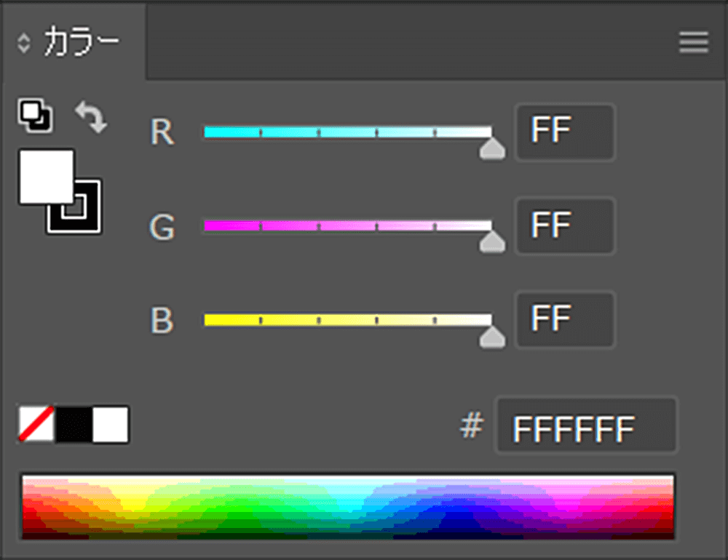Pick a color from the spectrum bar
Viewport: 728px width, 560px height.
pyautogui.click(x=348, y=507)
